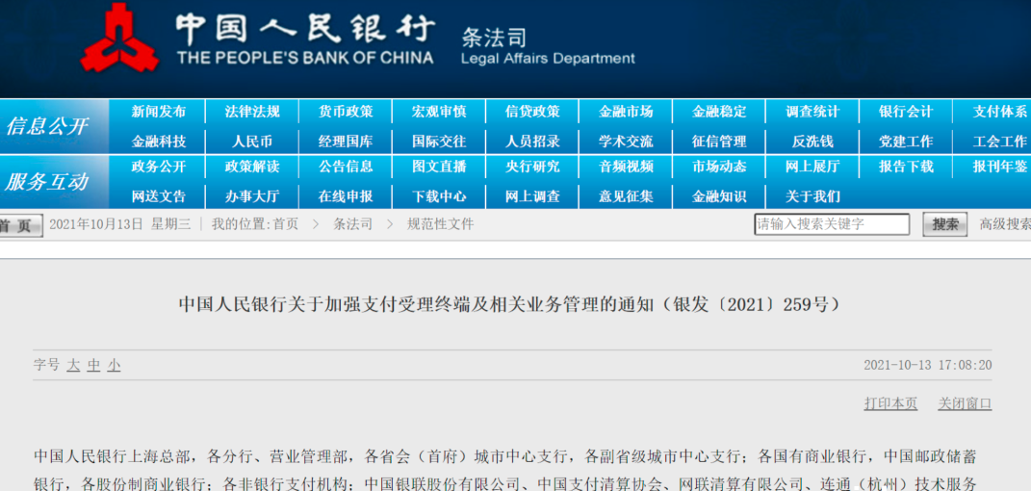The image size is (1031, 491).
Task: Open 报告下载 menu item
Action: [x=906, y=167]
